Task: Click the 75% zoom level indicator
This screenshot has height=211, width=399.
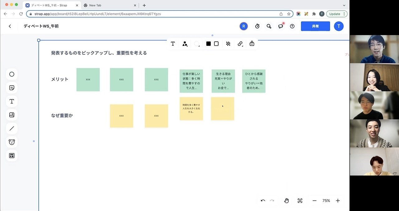Action: pyautogui.click(x=326, y=200)
